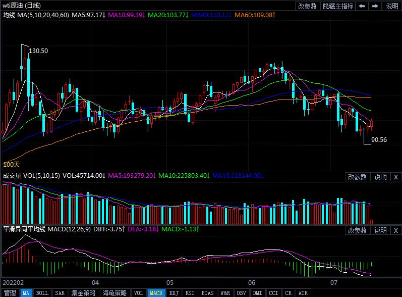Open 说明 help for the MACD panel
402x297 pixels.
(380, 230)
